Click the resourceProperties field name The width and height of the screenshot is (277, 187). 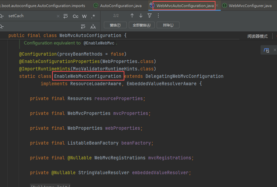[119, 99]
